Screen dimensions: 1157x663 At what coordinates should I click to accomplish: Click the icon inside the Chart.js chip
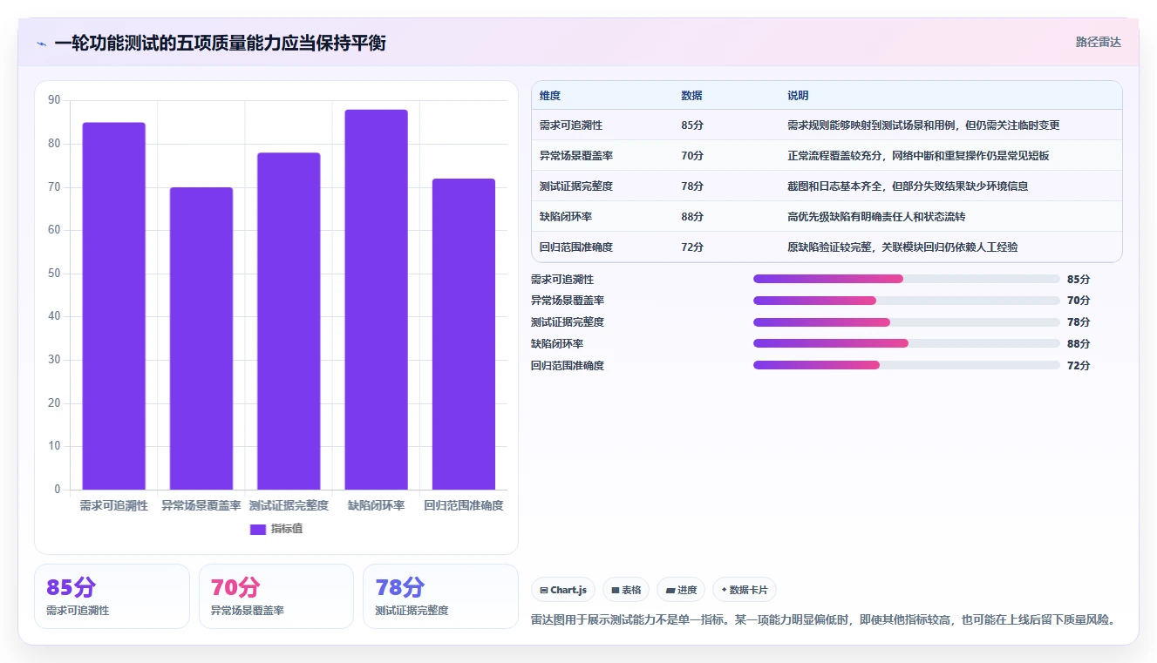pyautogui.click(x=544, y=591)
